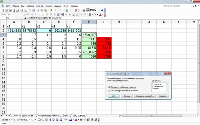This screenshot has height=125, width=200.
Task: Click the Percent style icon
Action: click(66, 15)
